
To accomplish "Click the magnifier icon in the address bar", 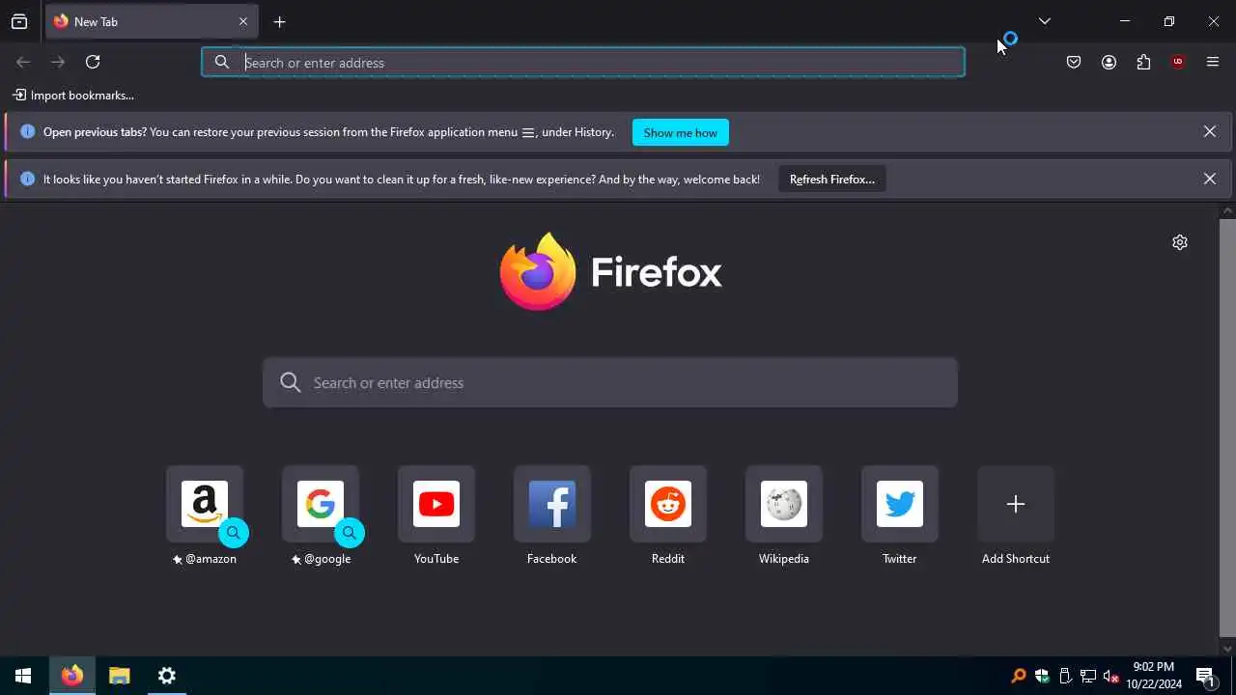I will coord(222,62).
